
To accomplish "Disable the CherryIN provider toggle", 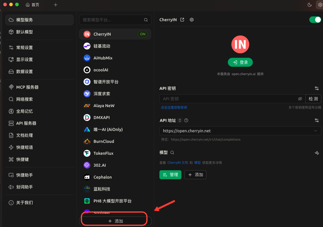I will click(x=315, y=19).
